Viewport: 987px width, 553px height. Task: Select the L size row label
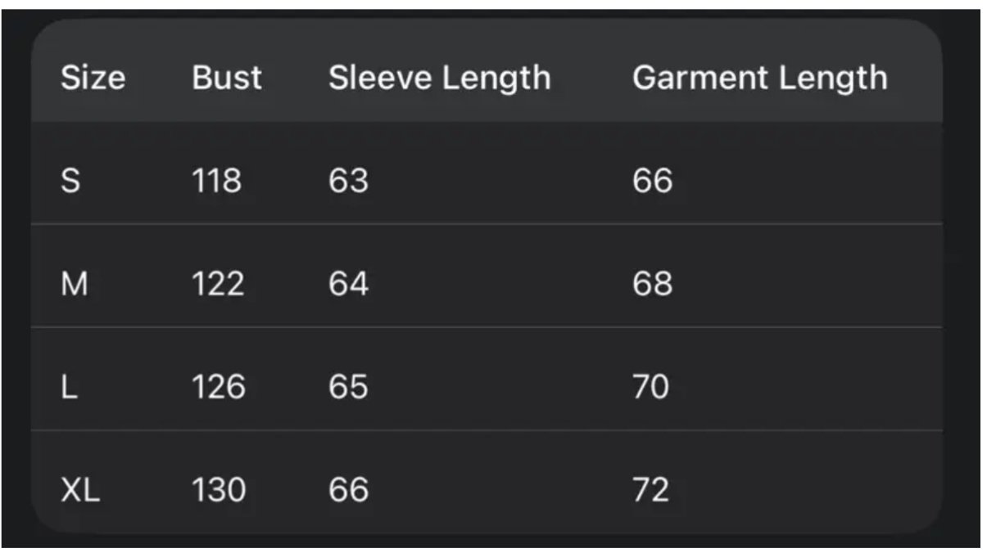coord(70,387)
